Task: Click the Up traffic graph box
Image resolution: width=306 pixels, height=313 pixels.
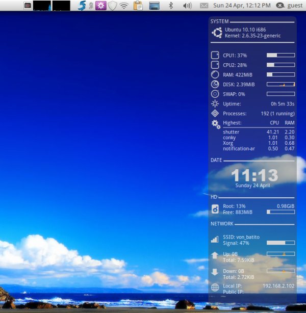Action: 280,254
